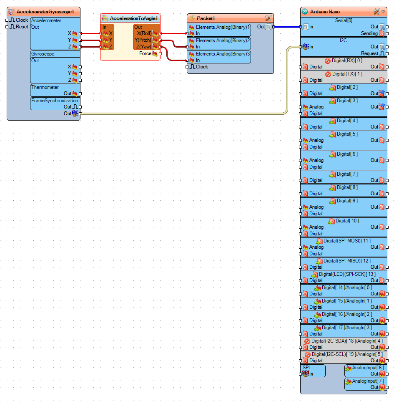The height and width of the screenshot is (401, 394).
Task: Click the I2C icon on Arduino Nano In pin
Action: (x=306, y=46)
